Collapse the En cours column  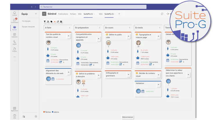(x=130, y=28)
